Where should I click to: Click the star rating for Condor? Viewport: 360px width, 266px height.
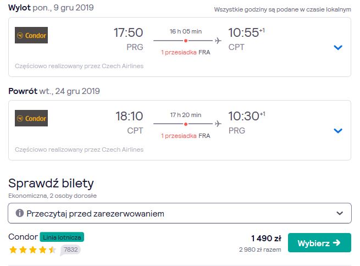pos(32,250)
